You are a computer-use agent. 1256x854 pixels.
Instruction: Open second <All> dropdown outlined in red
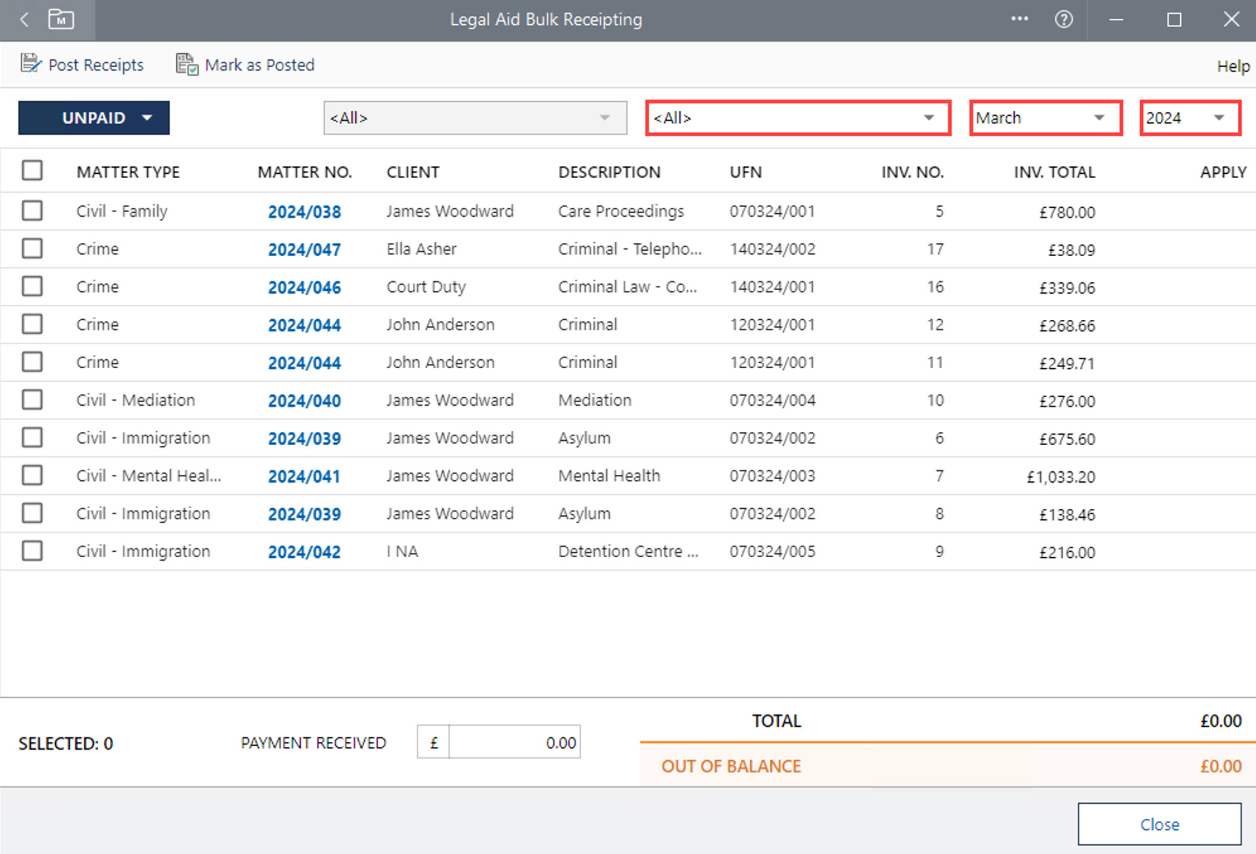click(x=797, y=118)
